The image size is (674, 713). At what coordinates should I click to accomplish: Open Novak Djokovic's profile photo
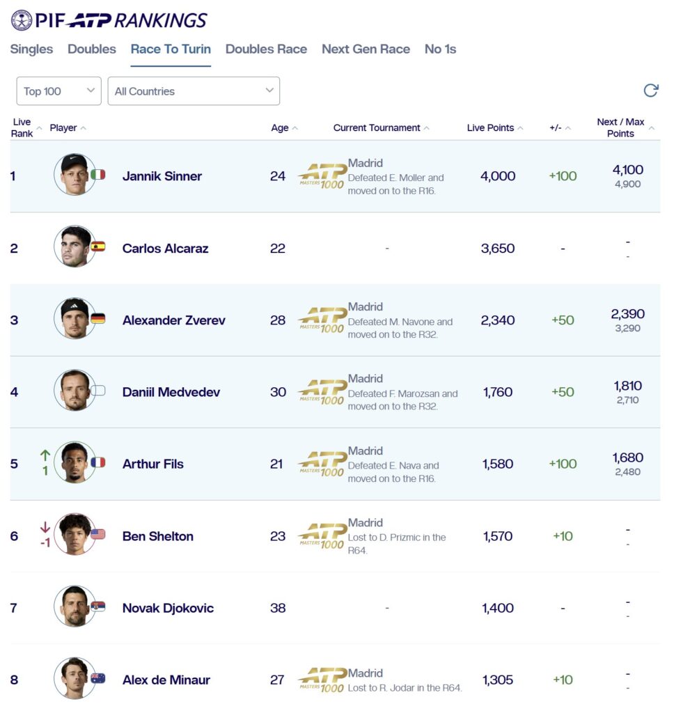tap(74, 606)
